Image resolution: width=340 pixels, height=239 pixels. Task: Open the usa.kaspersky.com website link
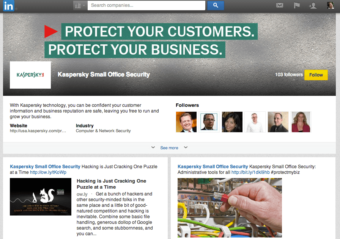(38, 131)
